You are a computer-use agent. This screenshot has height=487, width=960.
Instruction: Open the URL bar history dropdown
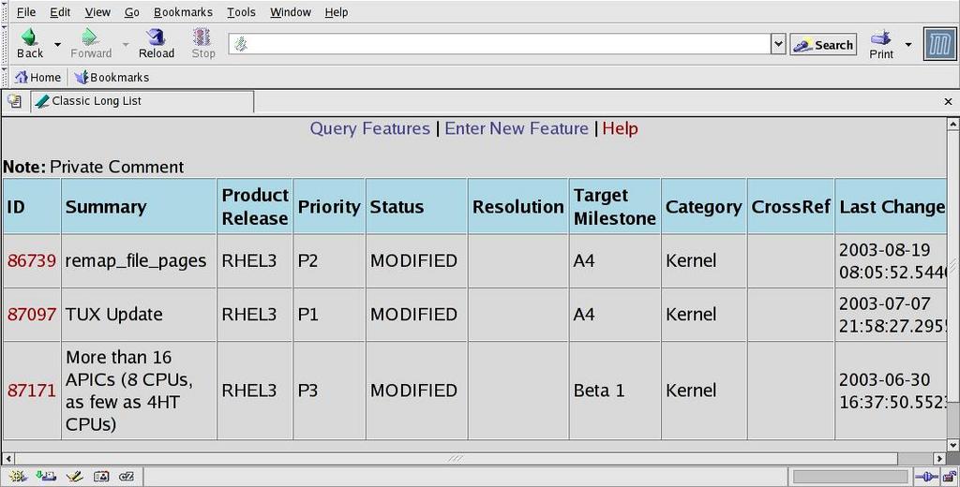(777, 44)
